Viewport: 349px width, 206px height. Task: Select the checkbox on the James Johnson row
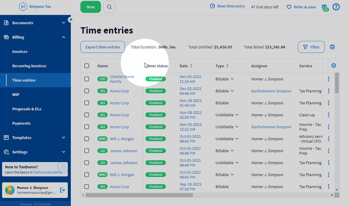point(87,151)
